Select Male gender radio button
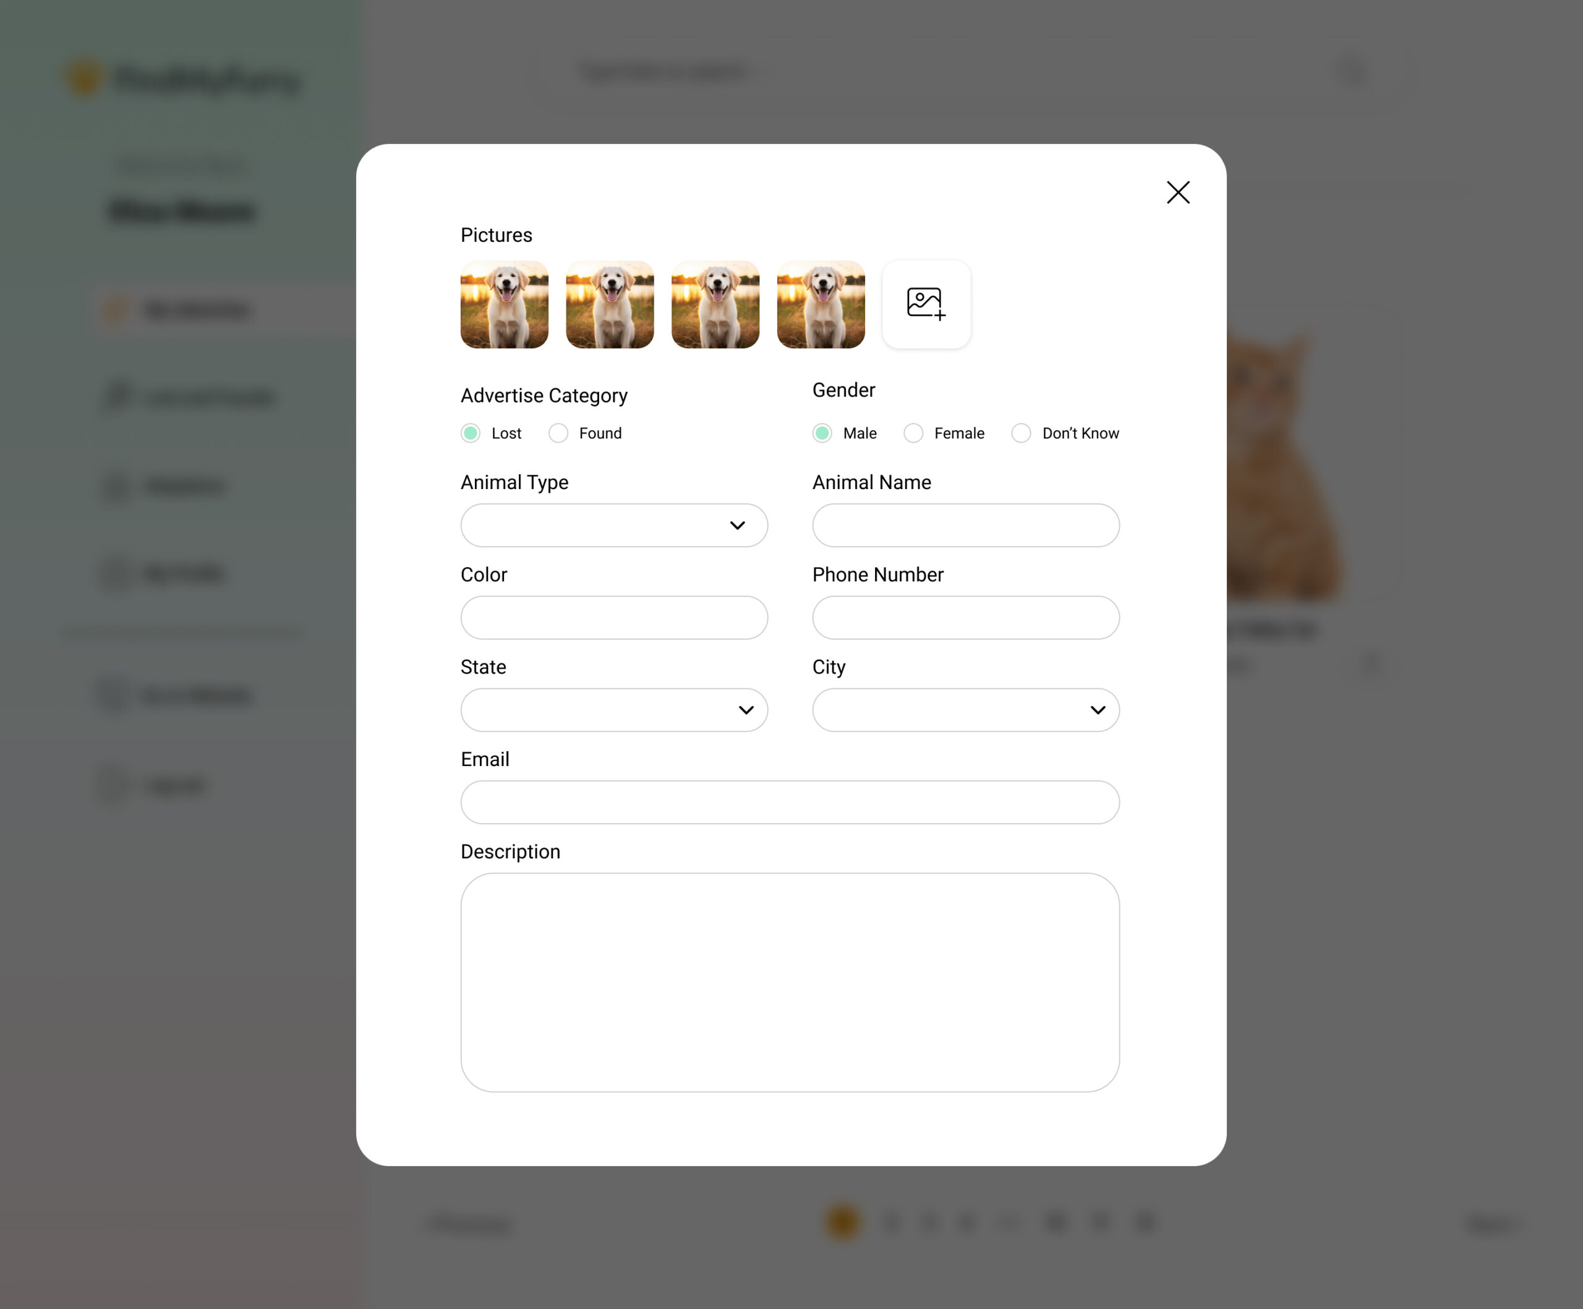1583x1309 pixels. (822, 433)
